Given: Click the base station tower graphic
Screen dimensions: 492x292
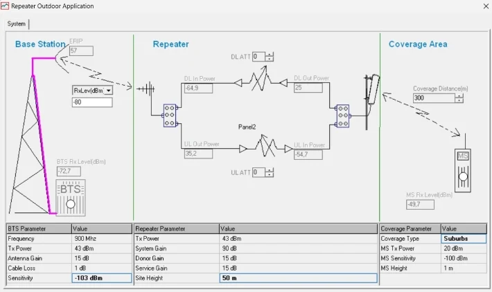Looking at the screenshot, I should [x=31, y=136].
